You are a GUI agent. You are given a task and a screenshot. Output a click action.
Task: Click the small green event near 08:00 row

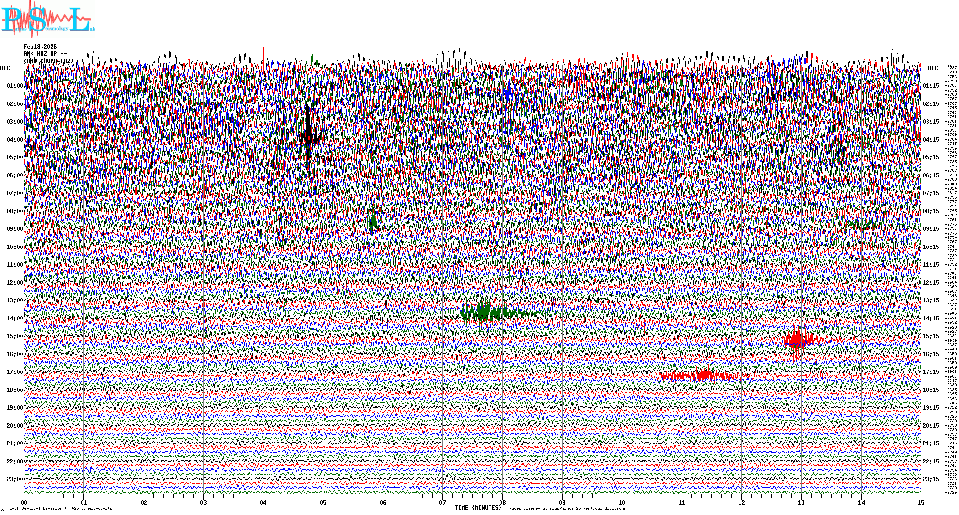point(373,222)
